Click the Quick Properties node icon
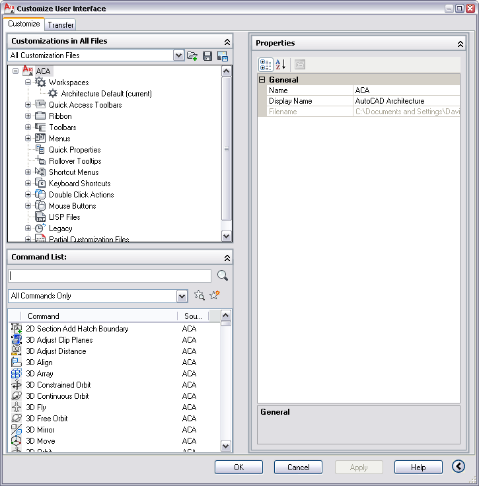This screenshot has height=486, width=479. coord(40,150)
